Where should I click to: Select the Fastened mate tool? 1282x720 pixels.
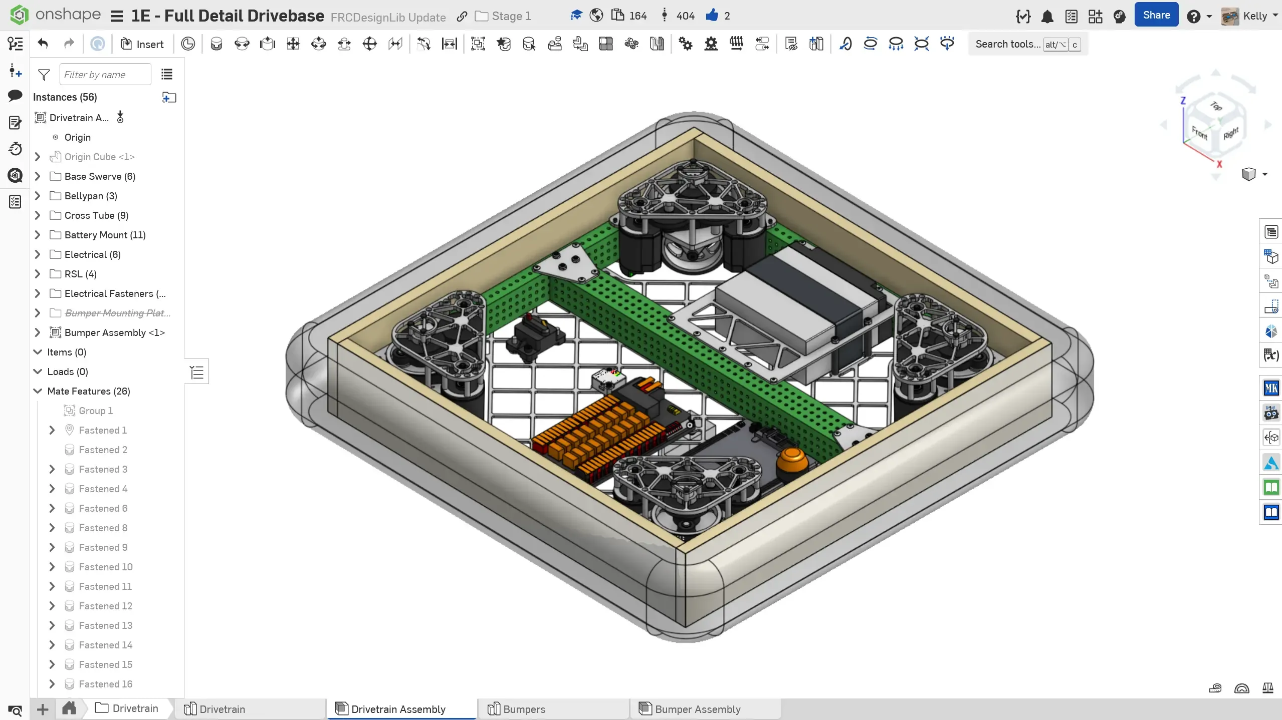click(216, 44)
